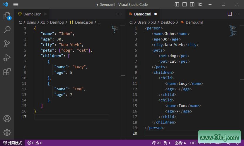Click the Demo.xml minimap
The image size is (244, 146).
pos(233,31)
